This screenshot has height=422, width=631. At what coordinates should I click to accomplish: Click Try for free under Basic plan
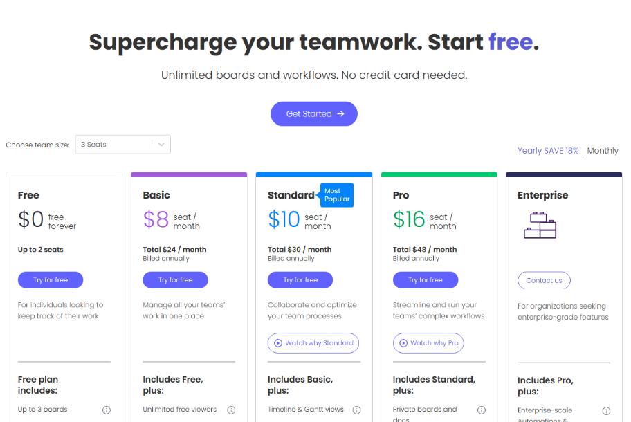point(176,280)
